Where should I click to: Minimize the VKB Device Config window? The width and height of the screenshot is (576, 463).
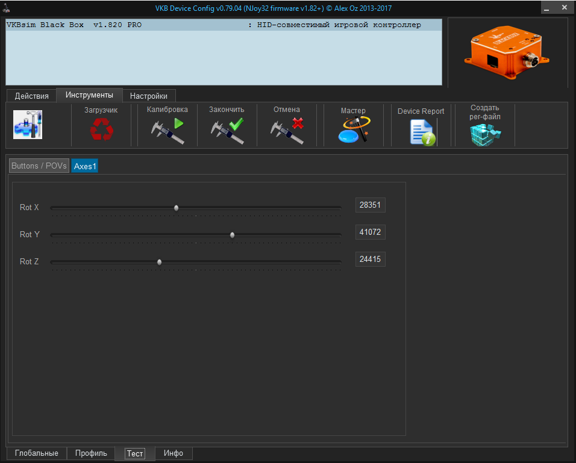tap(546, 8)
